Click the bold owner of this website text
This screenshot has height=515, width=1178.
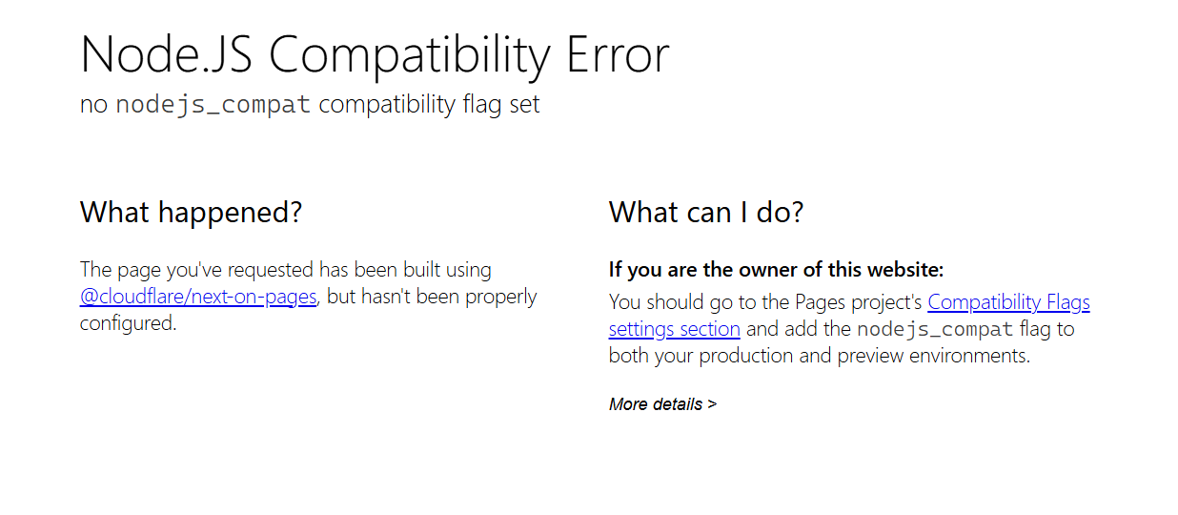[776, 270]
